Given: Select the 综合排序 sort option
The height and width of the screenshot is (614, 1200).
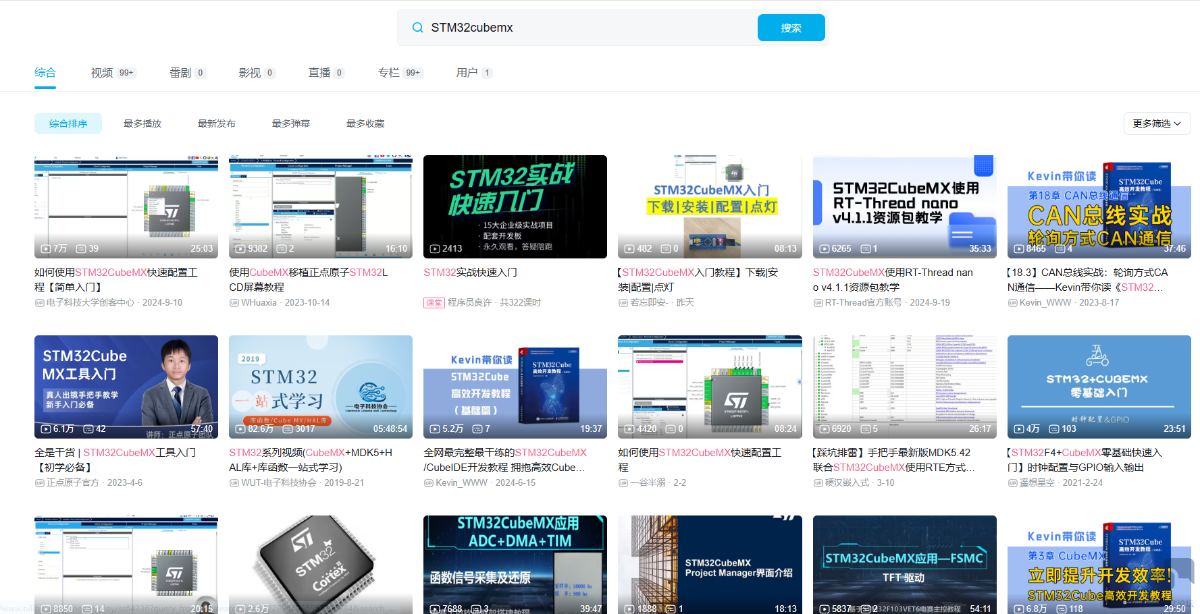Looking at the screenshot, I should tap(68, 123).
